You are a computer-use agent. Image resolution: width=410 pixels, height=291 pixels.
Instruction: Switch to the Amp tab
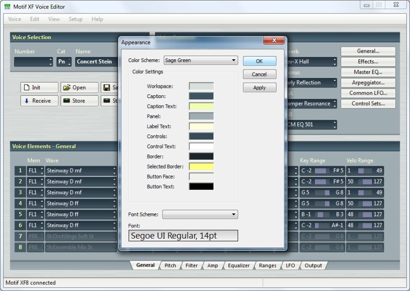coord(212,265)
